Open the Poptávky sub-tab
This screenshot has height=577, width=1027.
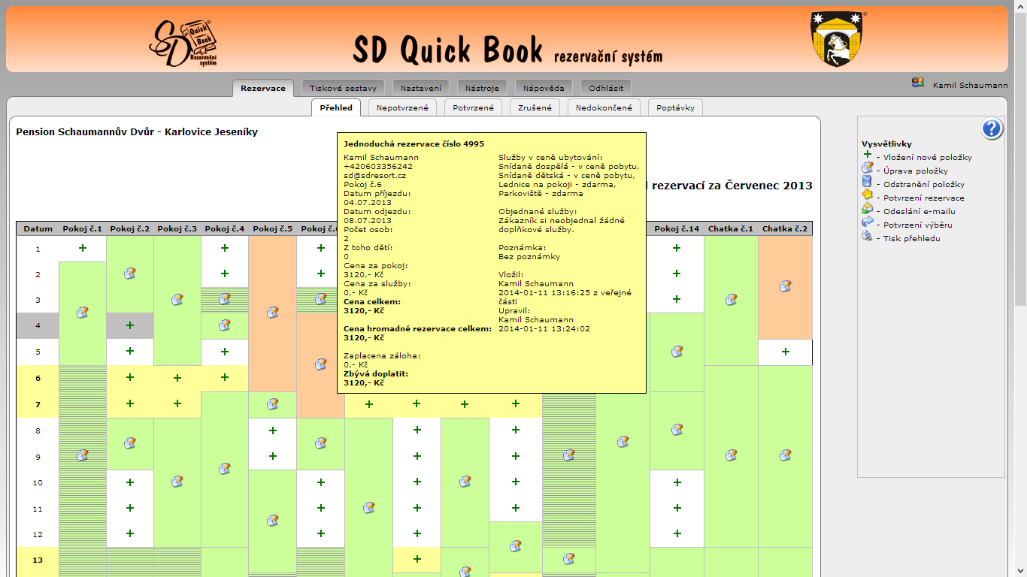click(675, 108)
